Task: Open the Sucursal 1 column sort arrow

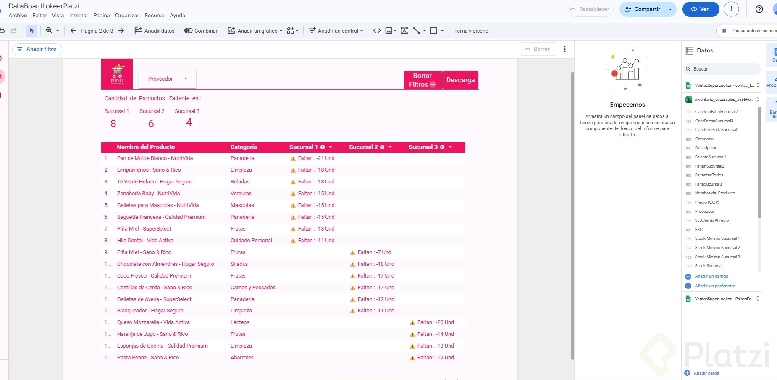Action: tap(331, 147)
